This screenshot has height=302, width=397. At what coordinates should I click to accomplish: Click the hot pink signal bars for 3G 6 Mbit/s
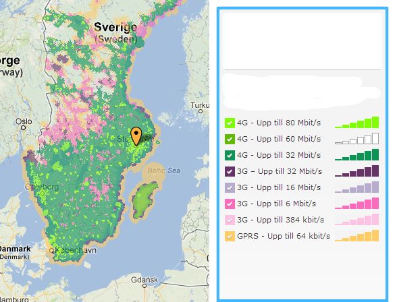(356, 203)
